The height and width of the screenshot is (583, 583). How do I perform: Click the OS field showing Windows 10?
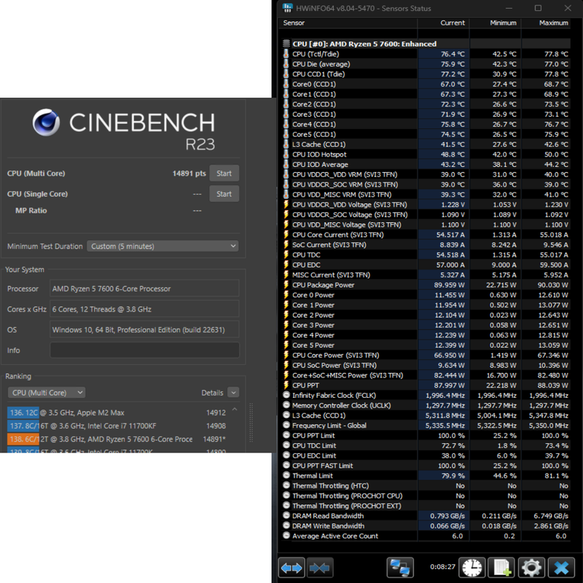point(144,330)
